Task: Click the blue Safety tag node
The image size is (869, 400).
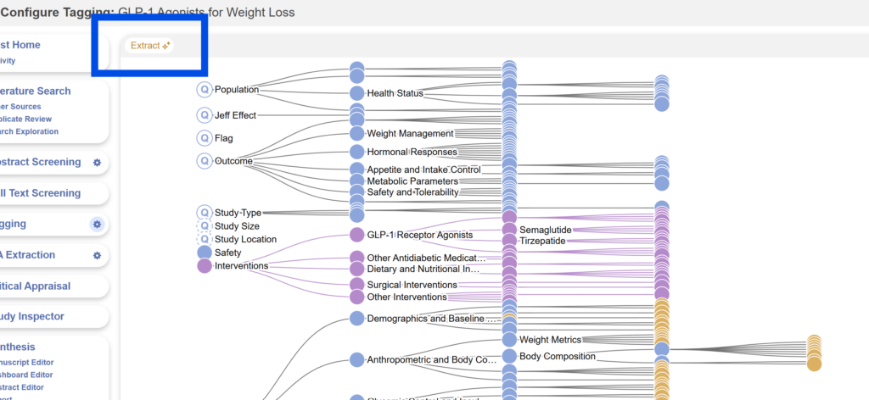Action: [x=205, y=253]
